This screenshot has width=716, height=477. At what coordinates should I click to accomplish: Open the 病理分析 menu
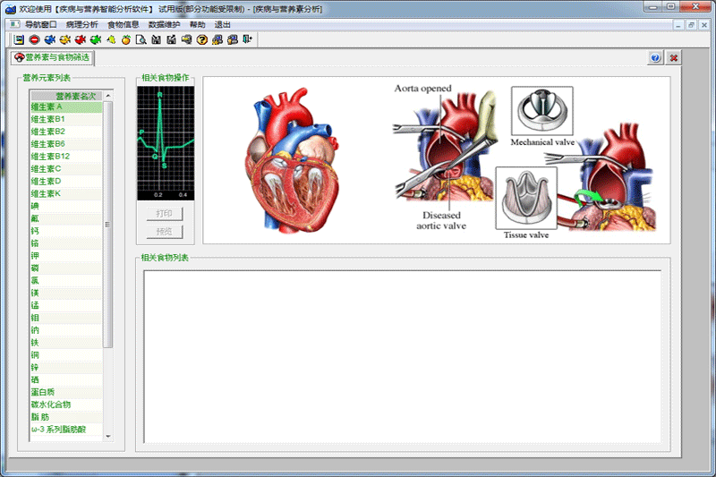[81, 24]
